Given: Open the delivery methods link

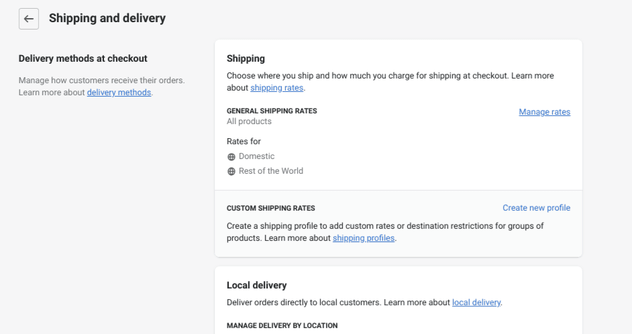Looking at the screenshot, I should [x=119, y=93].
